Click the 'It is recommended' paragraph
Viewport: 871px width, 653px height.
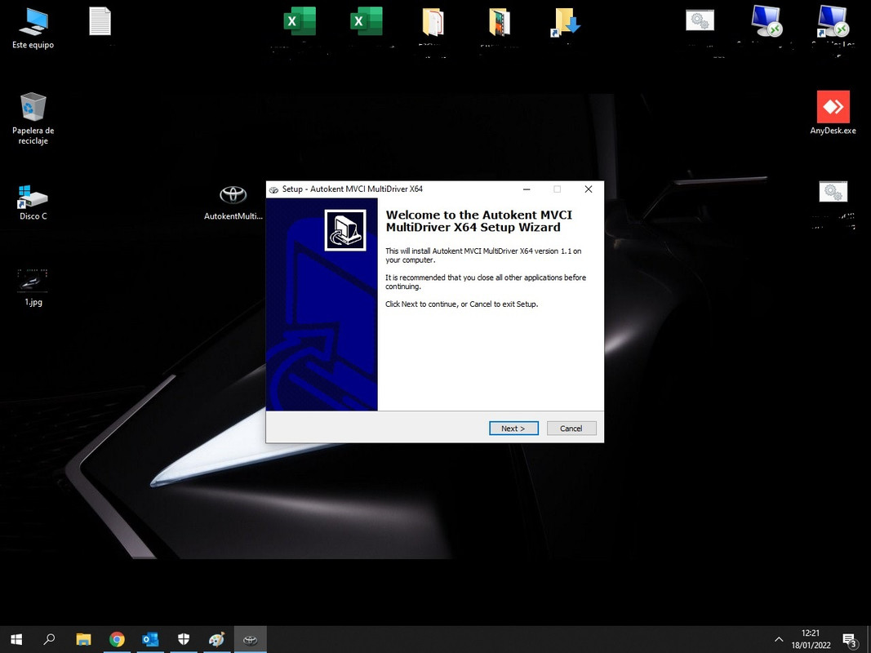click(486, 282)
